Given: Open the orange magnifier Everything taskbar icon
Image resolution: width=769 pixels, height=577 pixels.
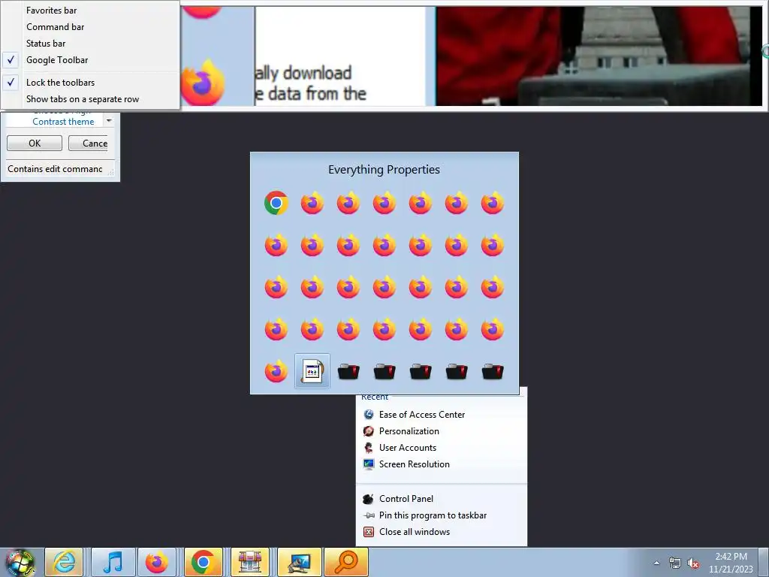Looking at the screenshot, I should point(346,562).
